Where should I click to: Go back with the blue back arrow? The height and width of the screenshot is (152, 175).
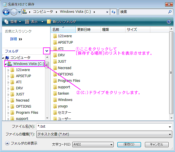pos(6,12)
